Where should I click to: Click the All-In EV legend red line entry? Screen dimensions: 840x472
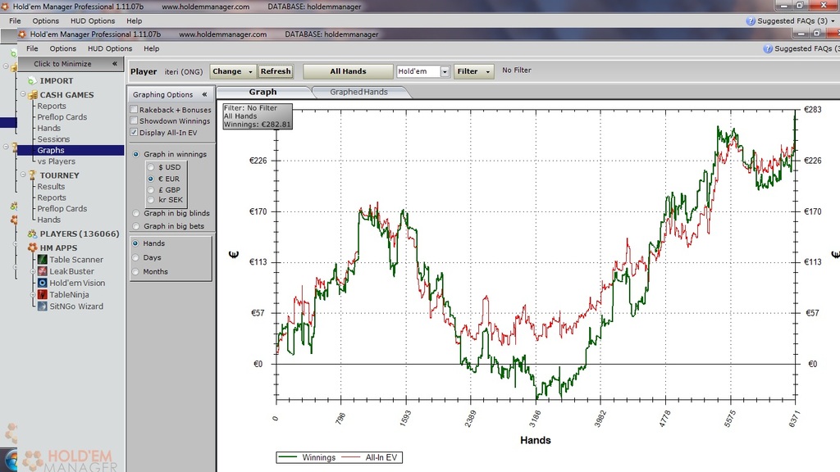(370, 457)
